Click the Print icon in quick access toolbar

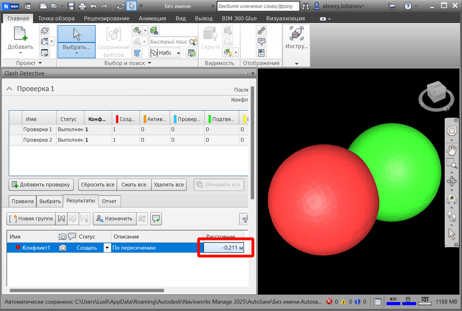(82, 6)
